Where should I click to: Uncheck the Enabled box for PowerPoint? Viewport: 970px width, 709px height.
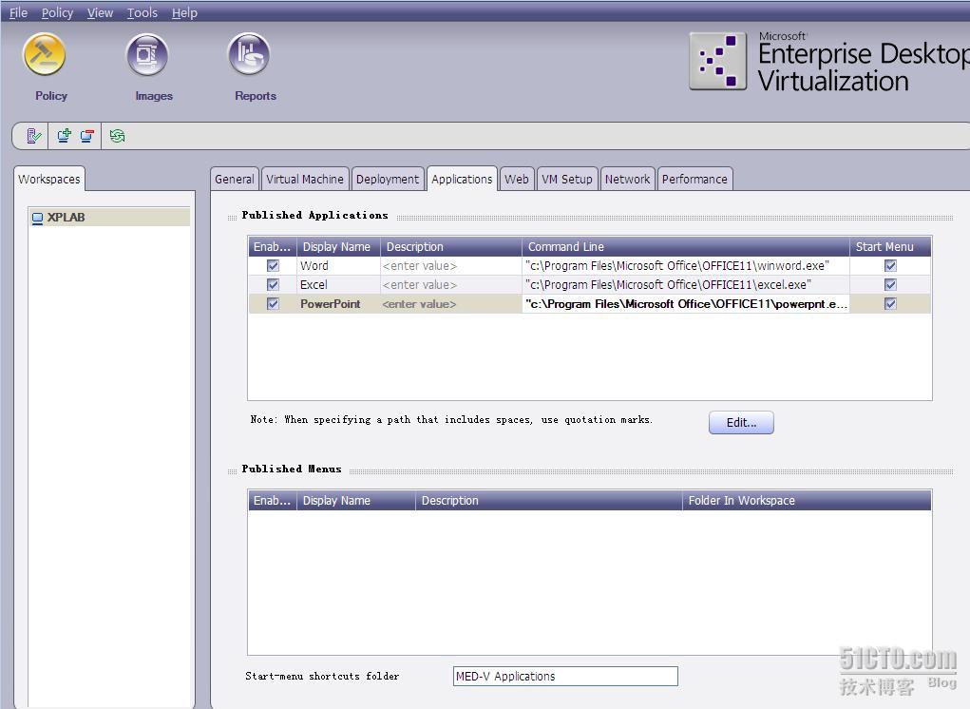[x=273, y=304]
